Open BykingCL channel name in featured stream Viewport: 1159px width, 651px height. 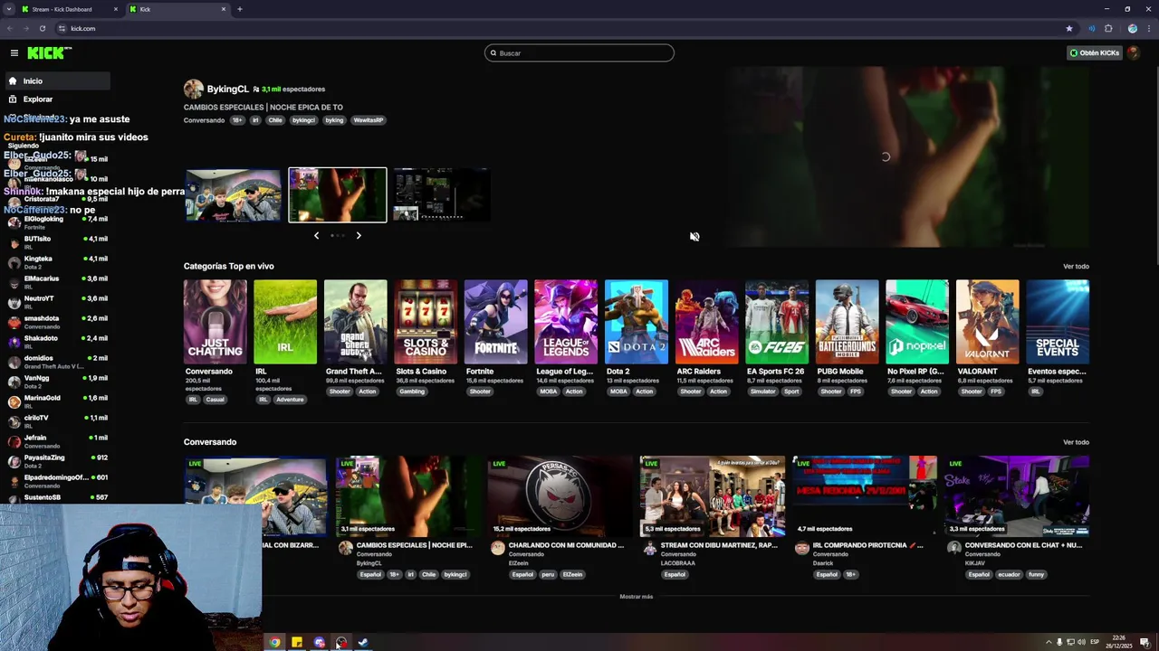pyautogui.click(x=227, y=89)
